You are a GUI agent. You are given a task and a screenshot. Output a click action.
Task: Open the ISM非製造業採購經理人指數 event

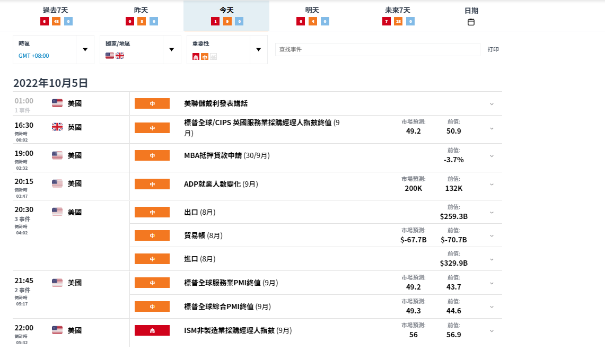[230, 330]
